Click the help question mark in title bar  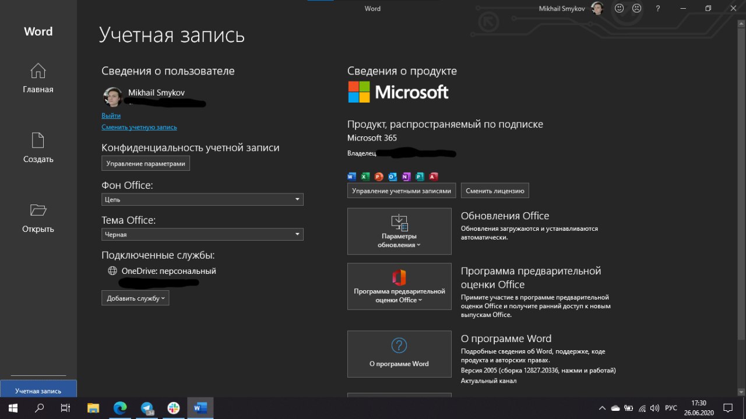[658, 8]
